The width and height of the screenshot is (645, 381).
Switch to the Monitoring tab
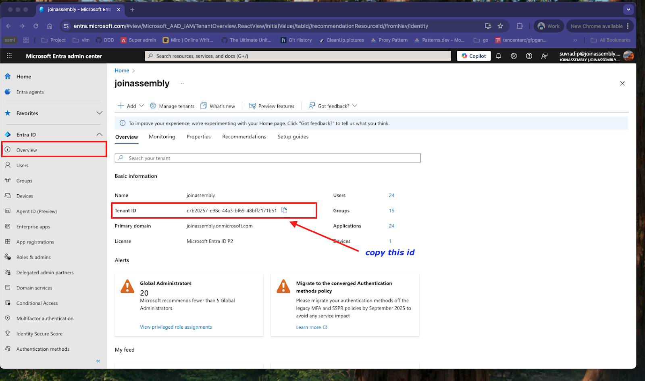(162, 137)
